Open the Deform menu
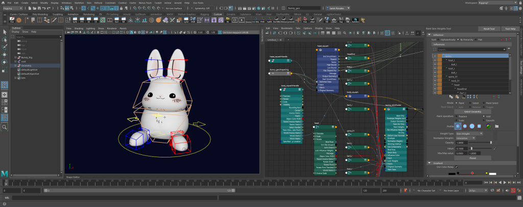The width and height of the screenshot is (523, 207). (x=98, y=3)
